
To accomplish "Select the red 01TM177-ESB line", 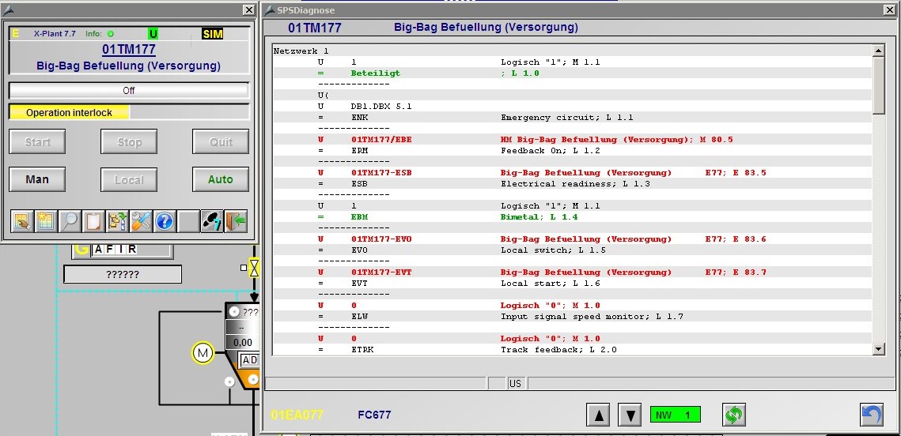I will pyautogui.click(x=573, y=173).
